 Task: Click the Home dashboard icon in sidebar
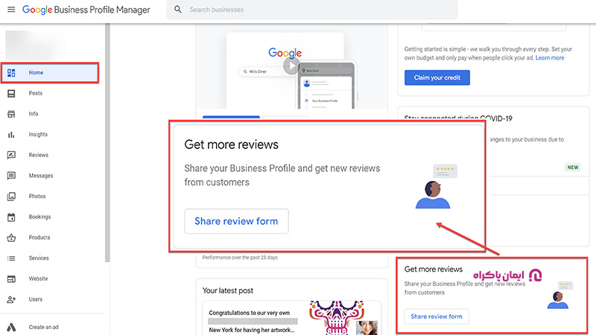point(11,72)
